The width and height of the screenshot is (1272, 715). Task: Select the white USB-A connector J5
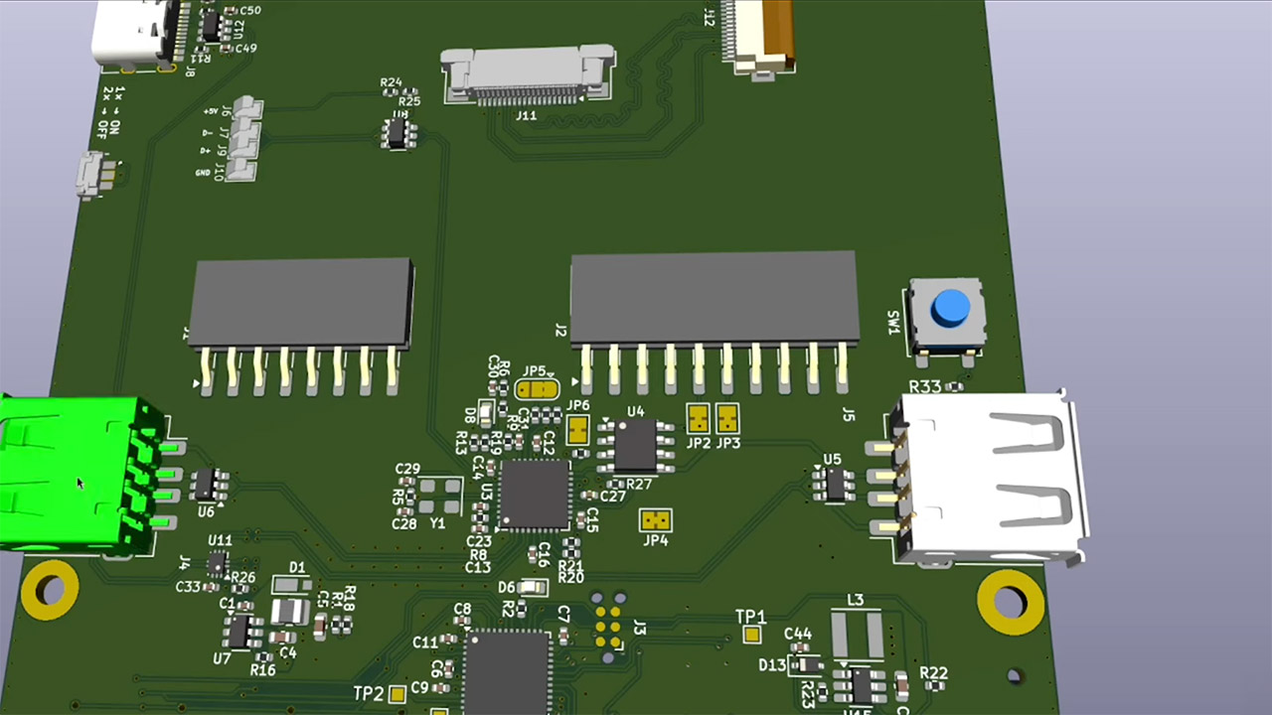989,475
